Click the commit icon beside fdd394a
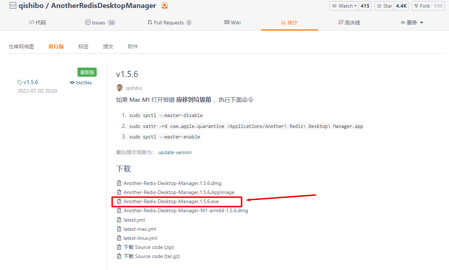Screen dimensions: 449x270 72,82
